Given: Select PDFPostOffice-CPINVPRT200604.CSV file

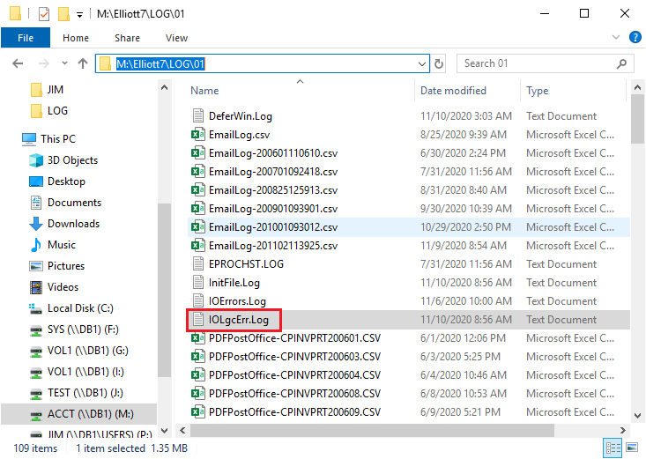Looking at the screenshot, I should click(x=294, y=375).
